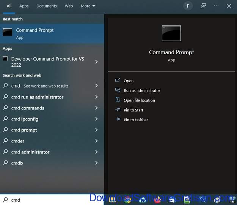Click the 'cmd ipconfig' suggestion text
The image size is (237, 205).
(25, 119)
